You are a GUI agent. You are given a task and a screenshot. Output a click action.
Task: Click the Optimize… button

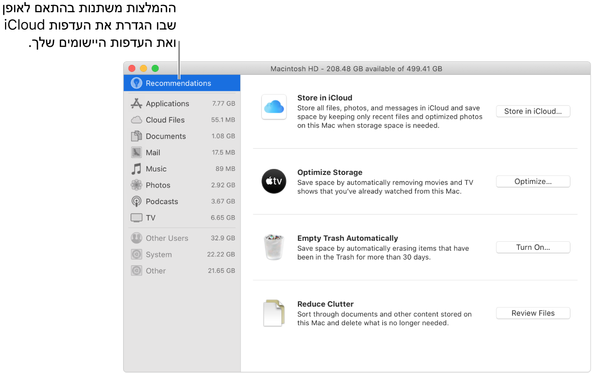[x=533, y=181]
